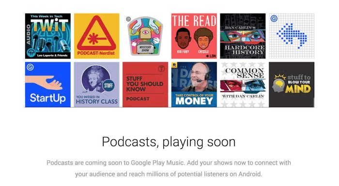This screenshot has height=186, width=339.
Task: Select the Stuff to Blow Your Mind cover
Action: pos(292,85)
